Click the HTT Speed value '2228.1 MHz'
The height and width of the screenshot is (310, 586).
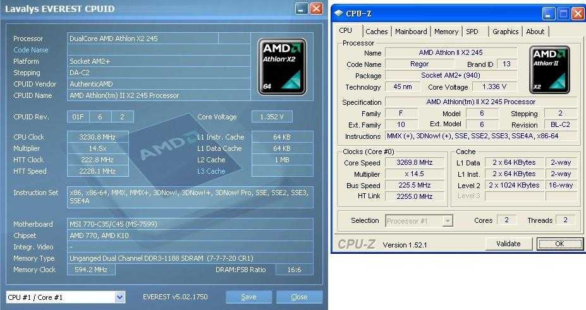tap(97, 171)
